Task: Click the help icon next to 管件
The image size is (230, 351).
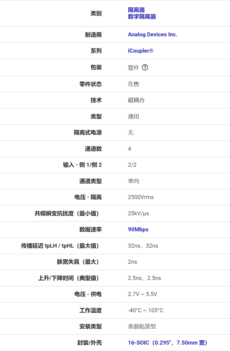Action: pos(145,68)
